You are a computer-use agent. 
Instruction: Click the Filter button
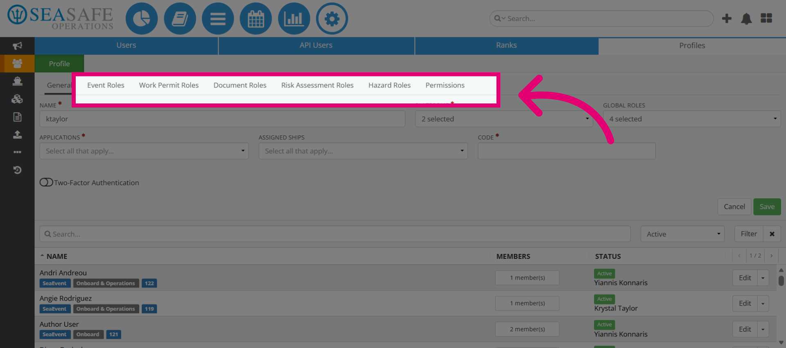pos(749,234)
